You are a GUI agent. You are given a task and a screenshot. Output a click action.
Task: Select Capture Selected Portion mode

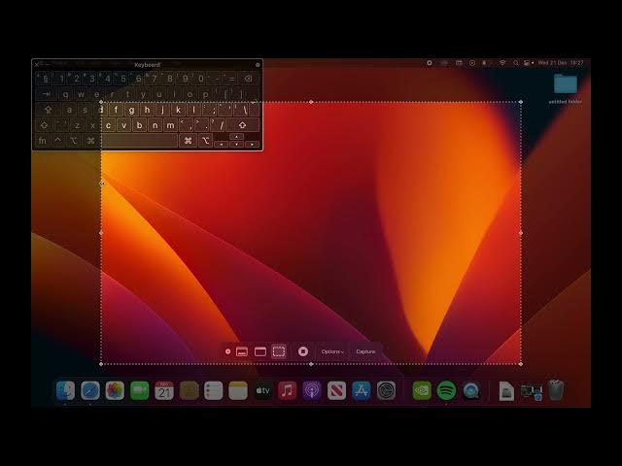[x=279, y=351]
